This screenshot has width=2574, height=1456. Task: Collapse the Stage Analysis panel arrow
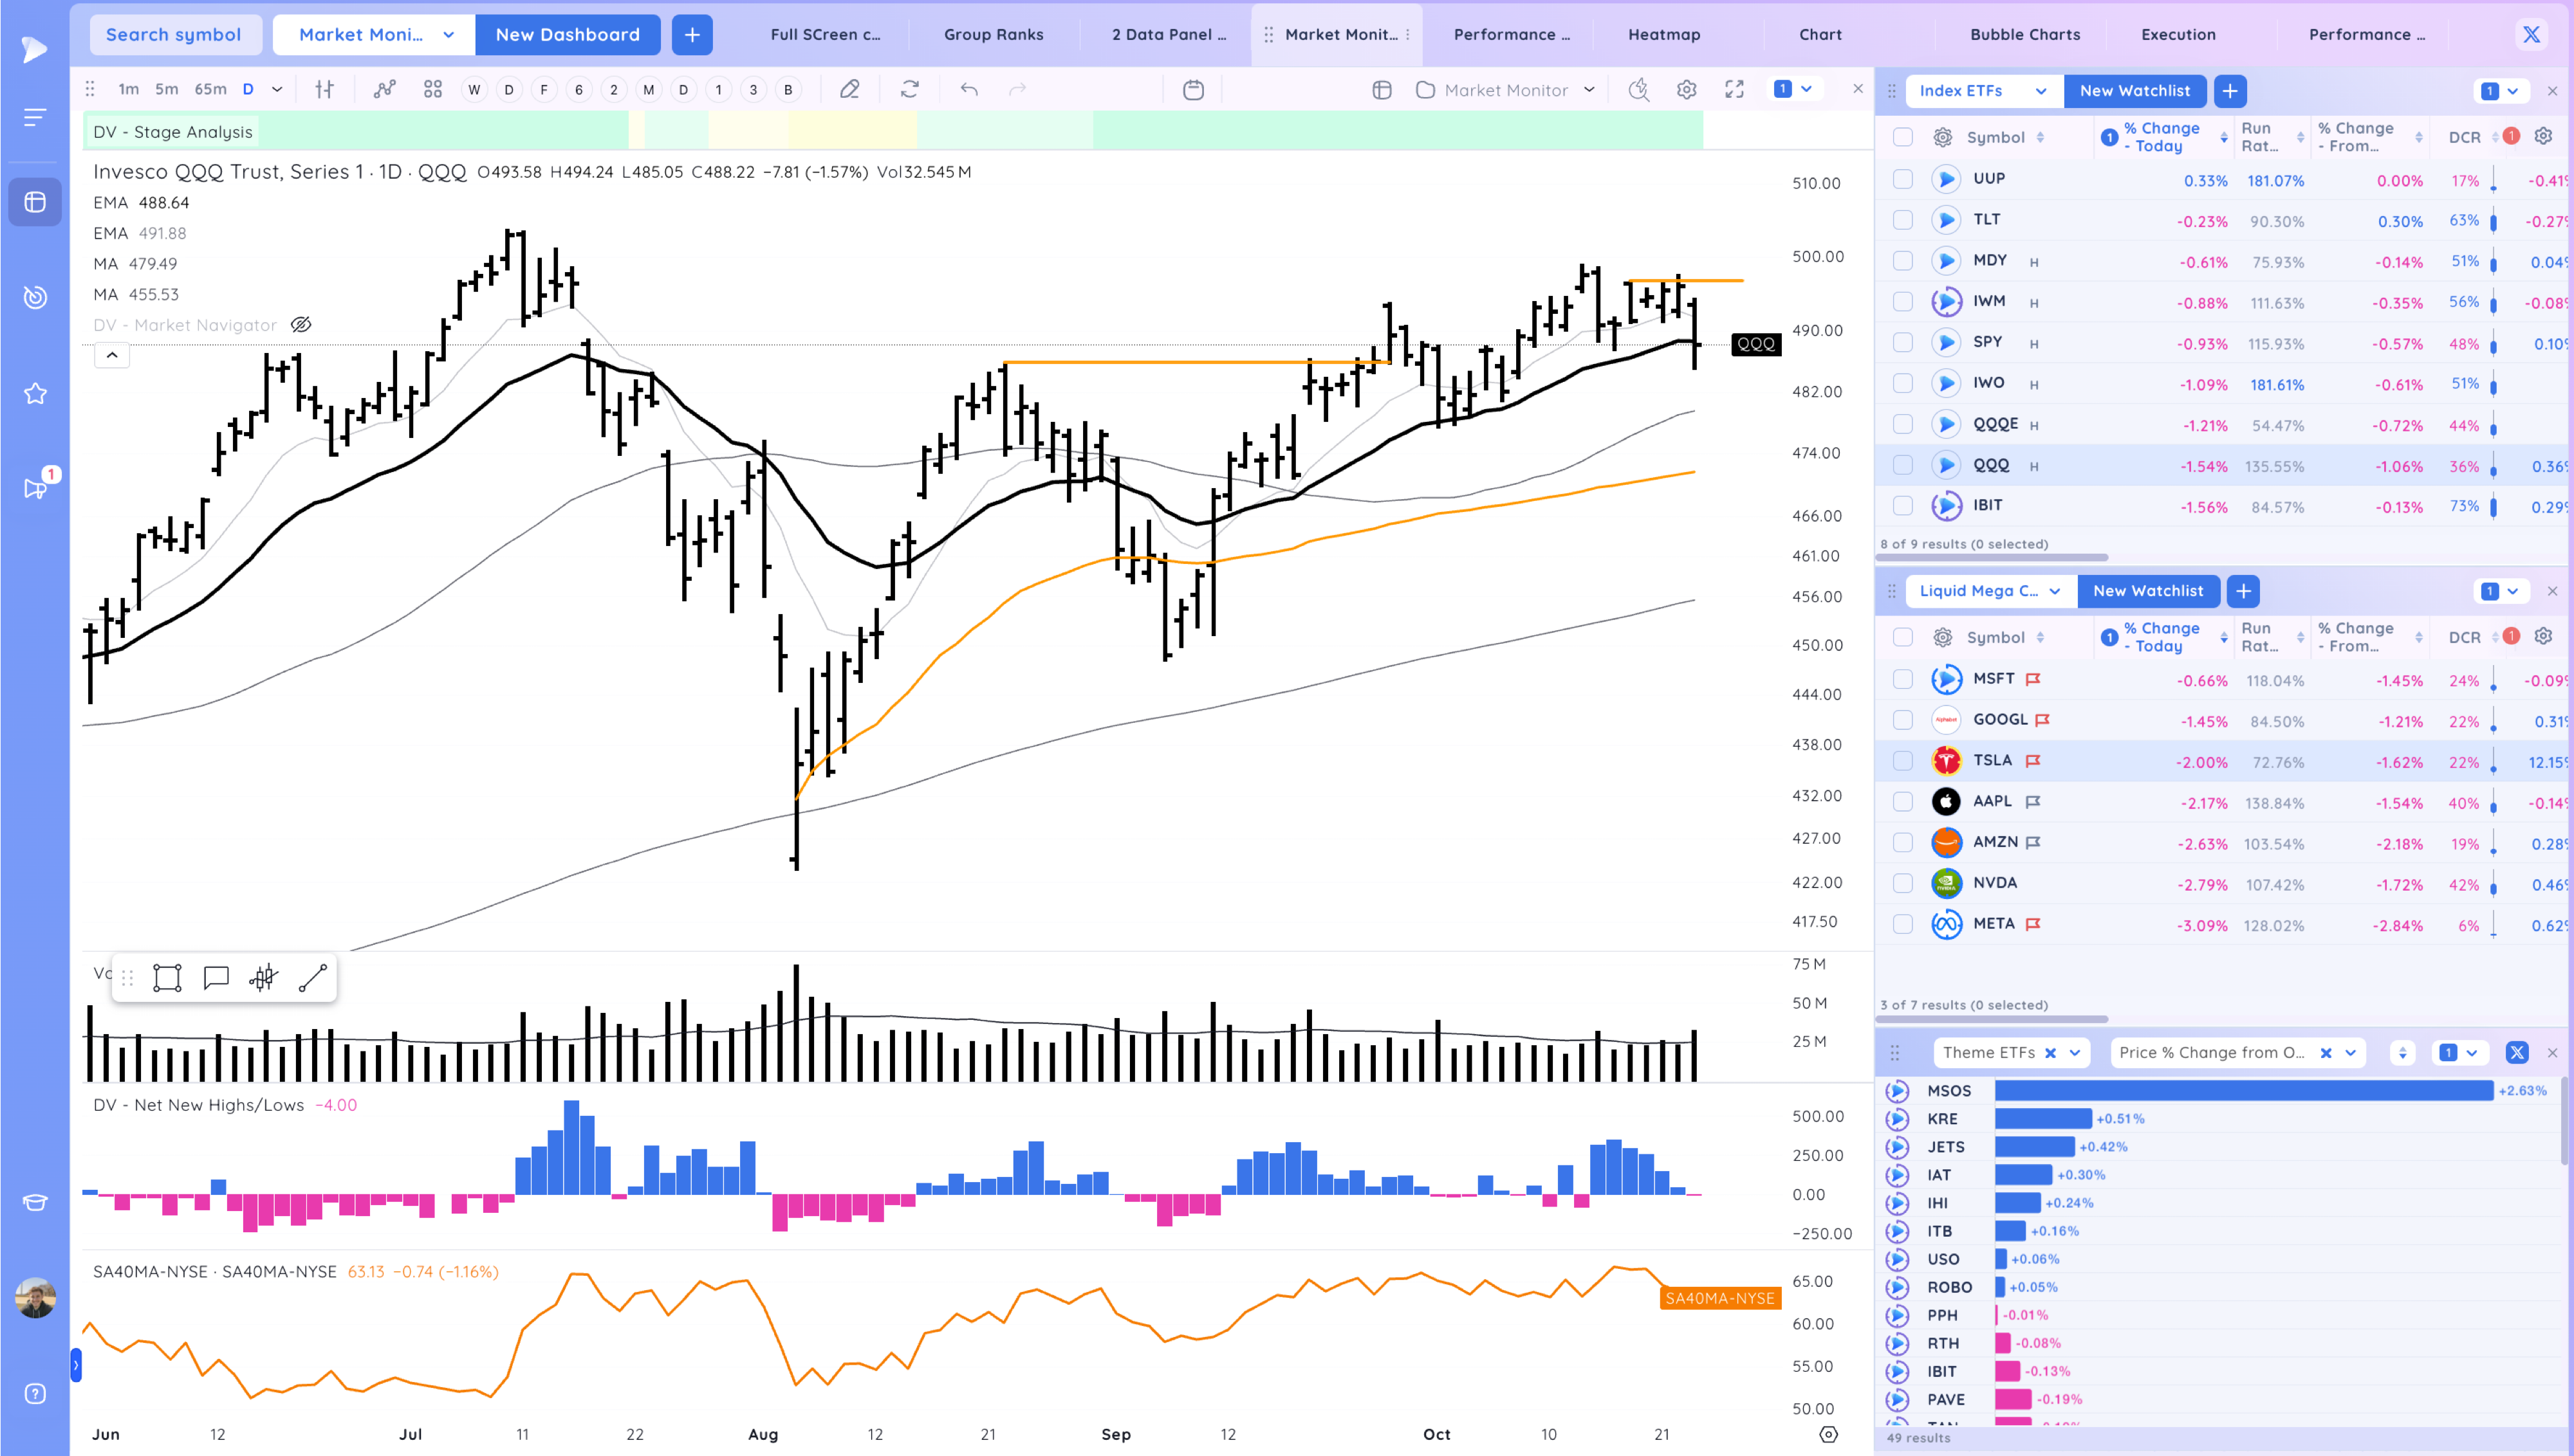pos(112,355)
